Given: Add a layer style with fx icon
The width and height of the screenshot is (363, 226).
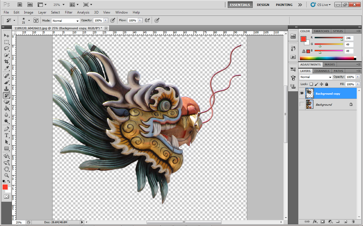Looking at the screenshot, I should point(315,221).
